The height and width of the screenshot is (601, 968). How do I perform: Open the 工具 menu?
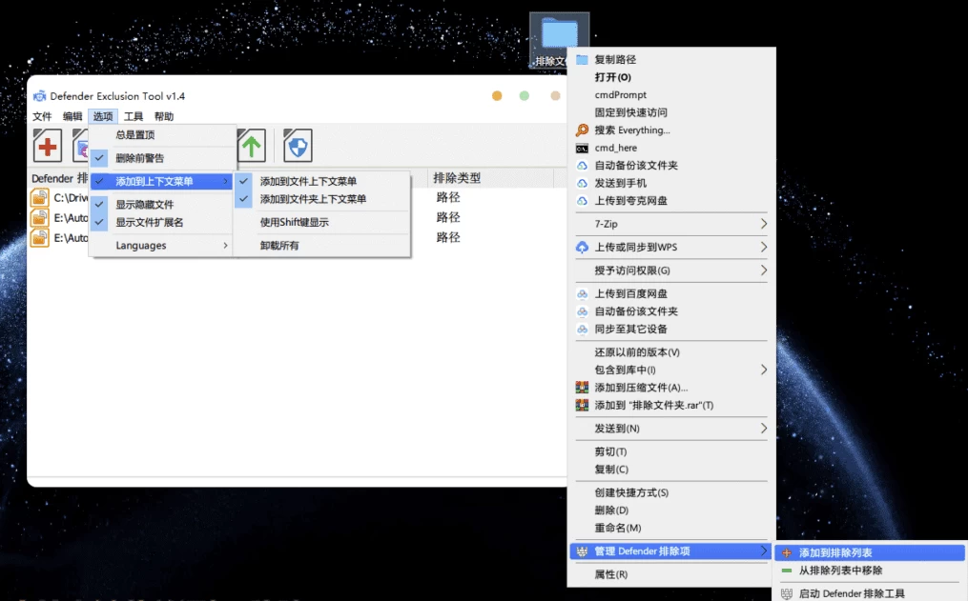(134, 116)
